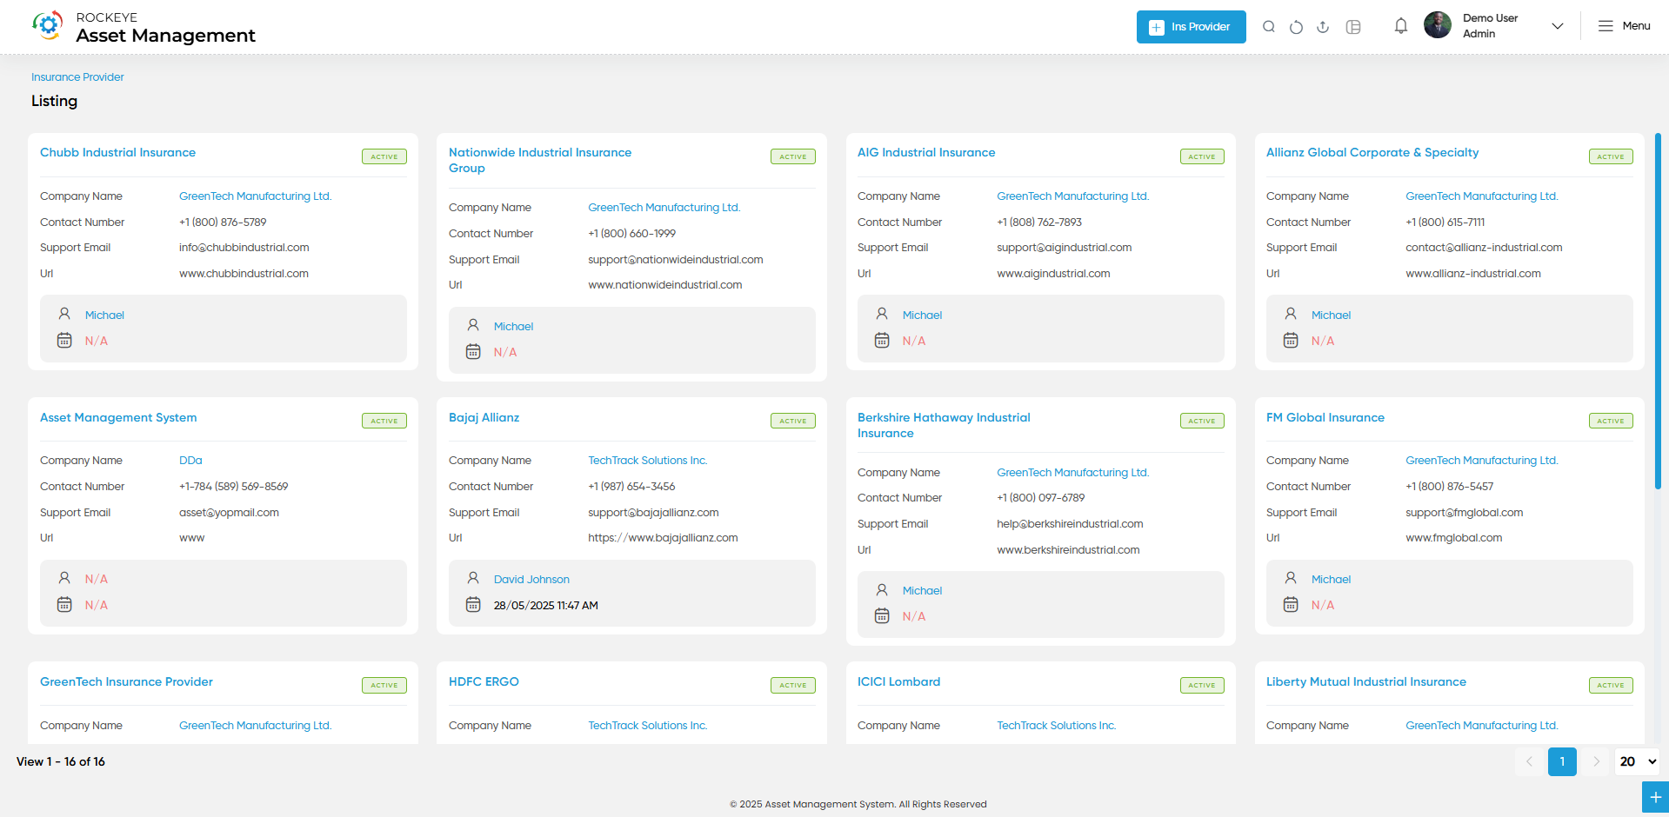Viewport: 1669px width, 817px height.
Task: Open AIG Industrial Insurance card title
Action: coord(926,152)
